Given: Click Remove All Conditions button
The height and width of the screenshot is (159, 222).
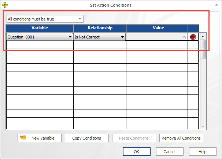Looking at the screenshot, I should click(181, 138).
